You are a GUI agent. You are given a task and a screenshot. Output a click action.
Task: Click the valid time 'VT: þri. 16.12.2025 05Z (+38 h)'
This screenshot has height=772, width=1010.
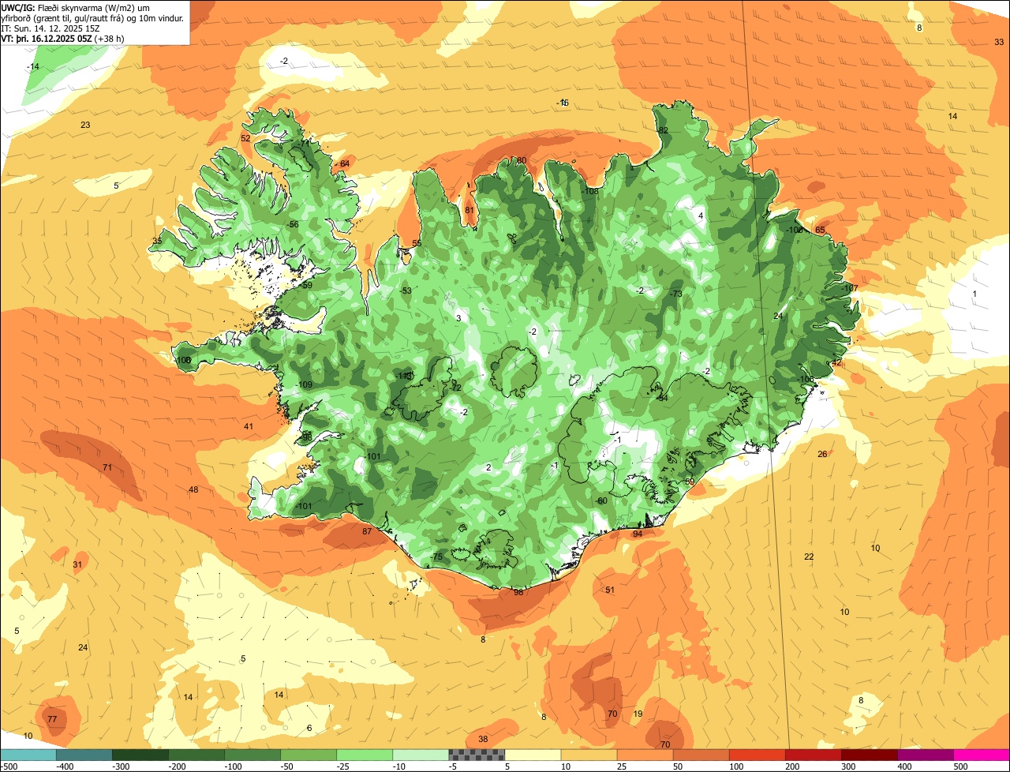point(63,39)
